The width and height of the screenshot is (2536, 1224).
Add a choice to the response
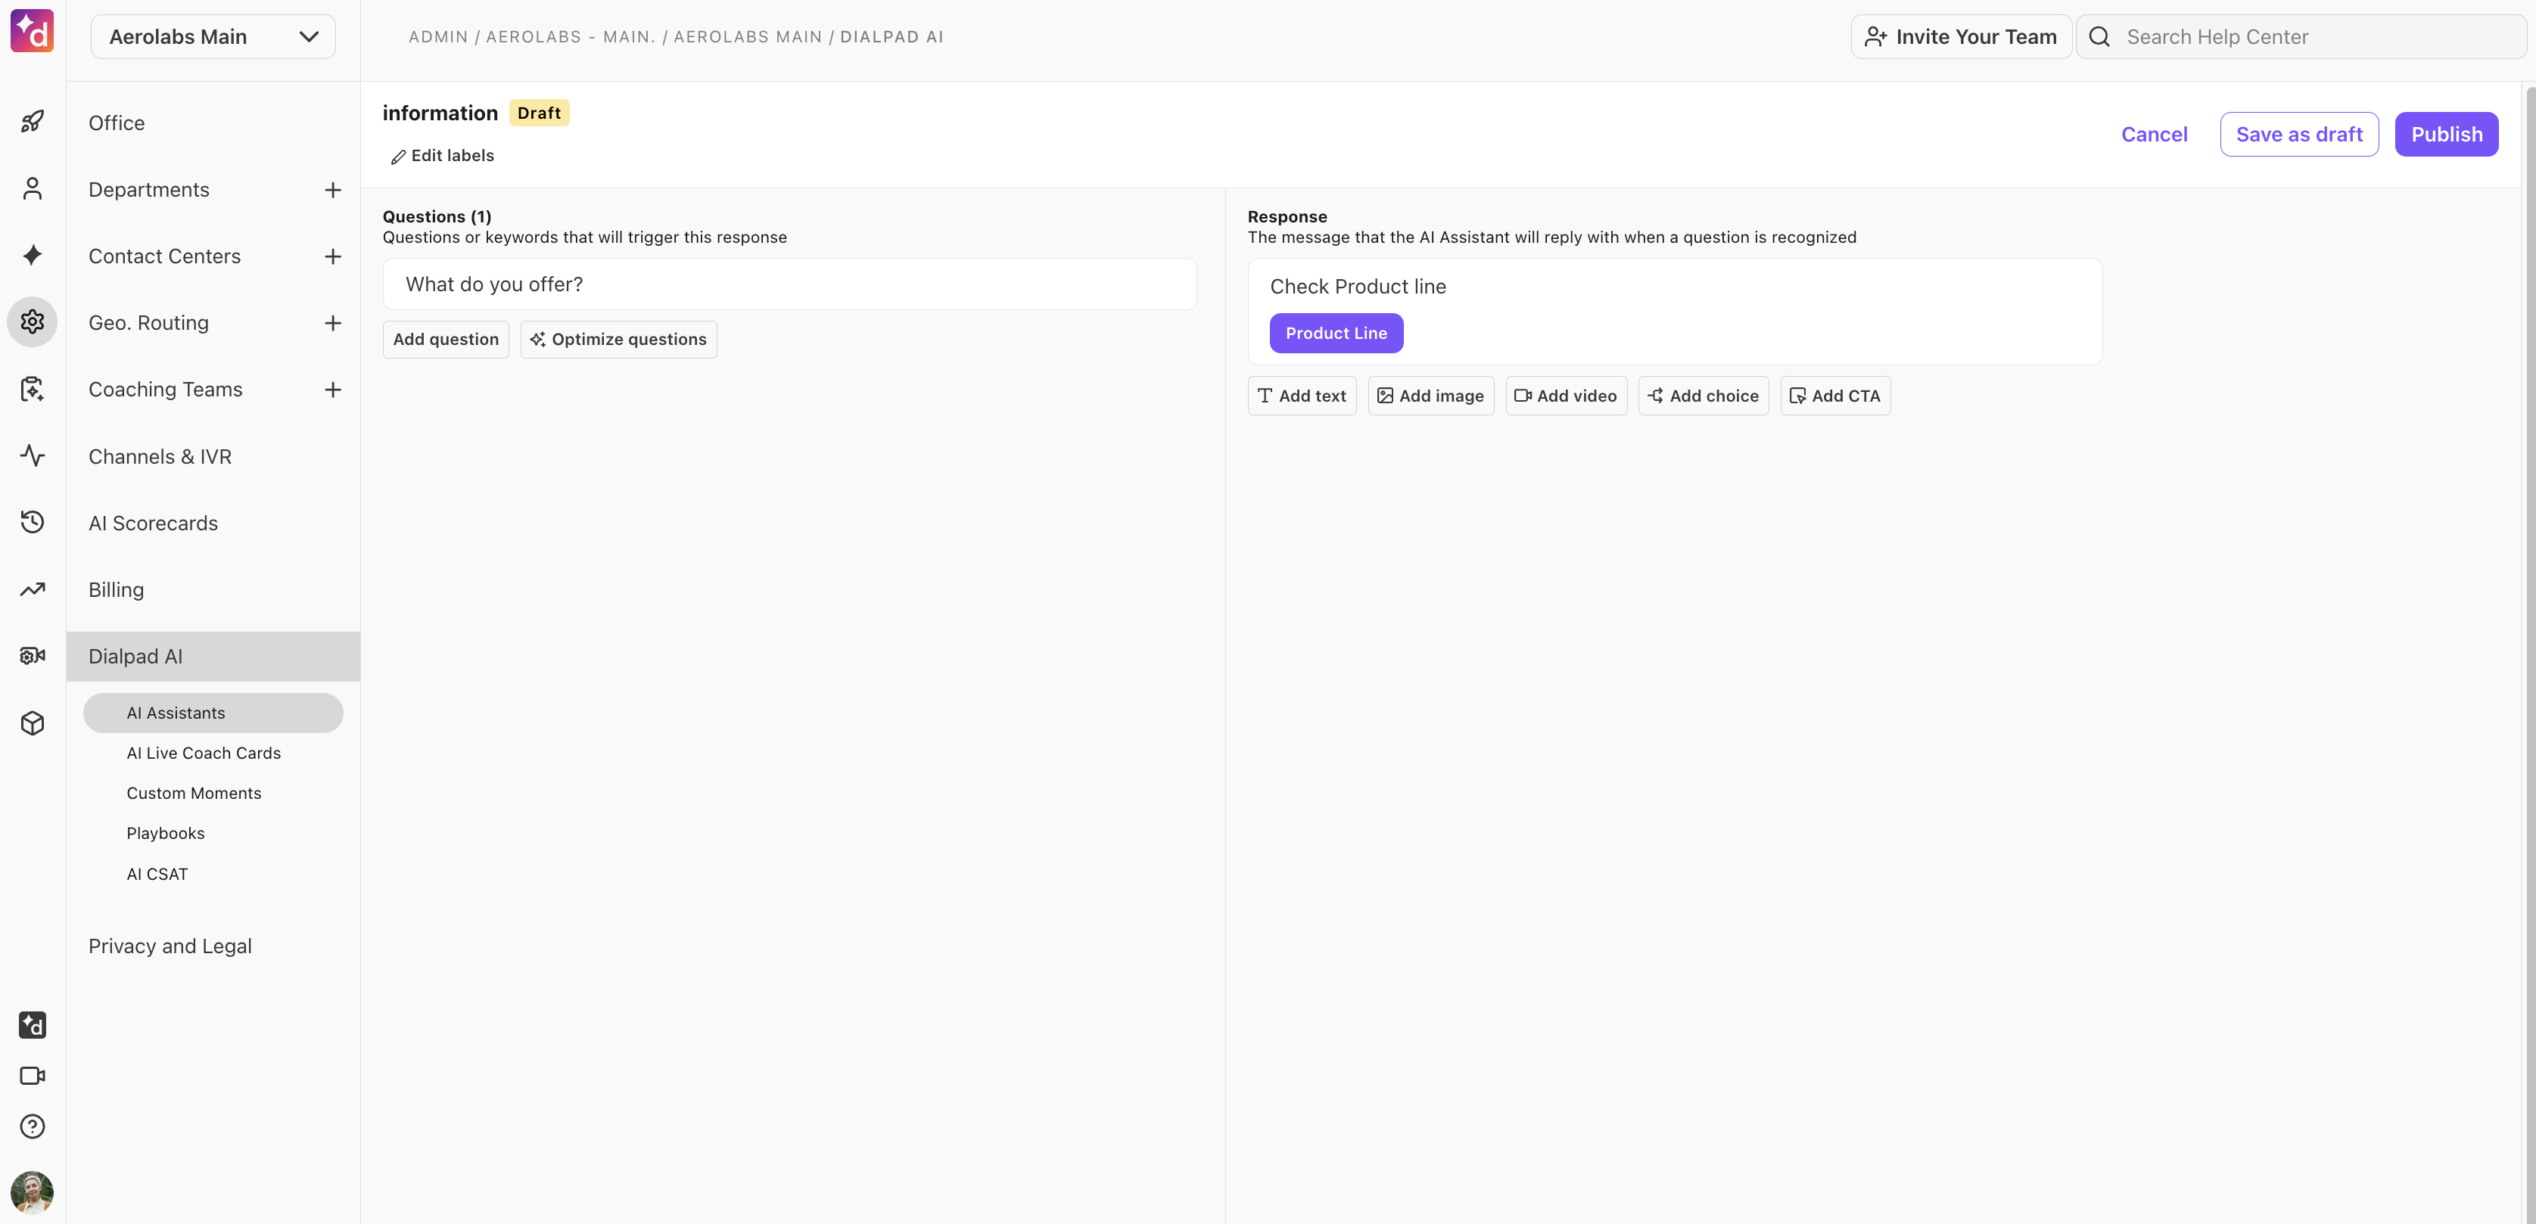[1703, 396]
